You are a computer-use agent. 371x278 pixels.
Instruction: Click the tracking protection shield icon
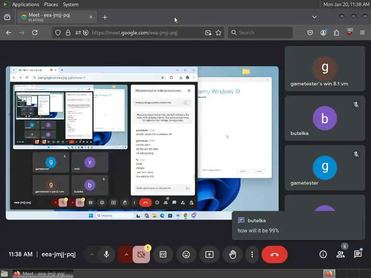click(58, 33)
